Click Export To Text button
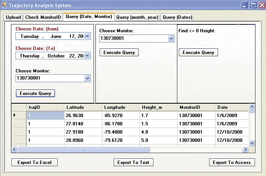Image resolution: width=266 pixels, height=176 pixels. pos(133,162)
